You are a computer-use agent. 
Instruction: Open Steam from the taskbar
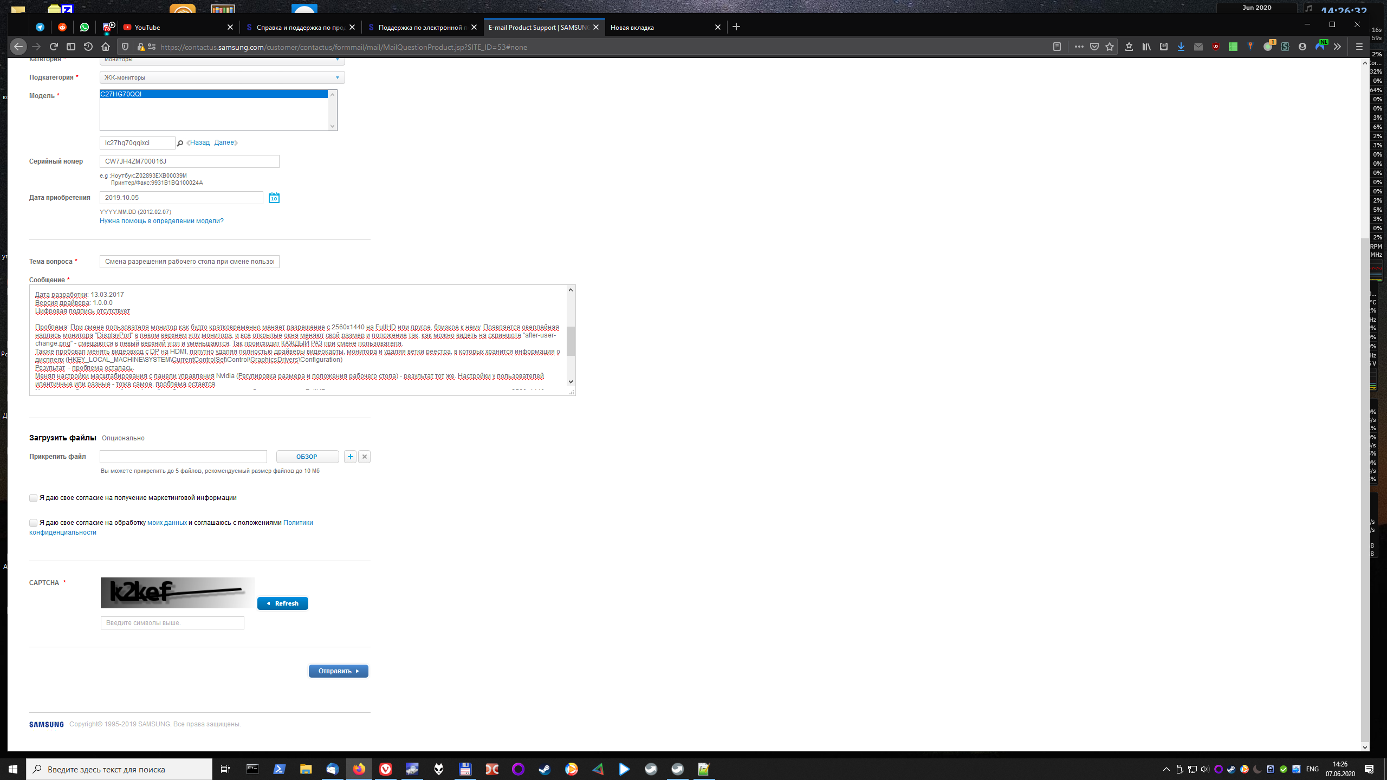pyautogui.click(x=545, y=769)
